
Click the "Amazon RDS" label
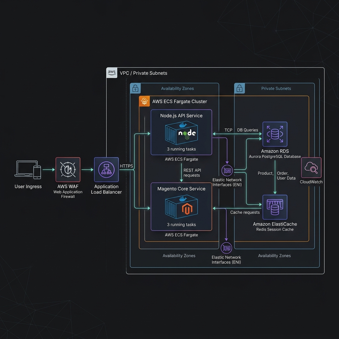[x=275, y=151]
